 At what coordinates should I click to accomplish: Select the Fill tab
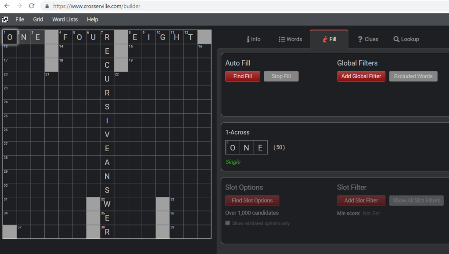pyautogui.click(x=329, y=39)
